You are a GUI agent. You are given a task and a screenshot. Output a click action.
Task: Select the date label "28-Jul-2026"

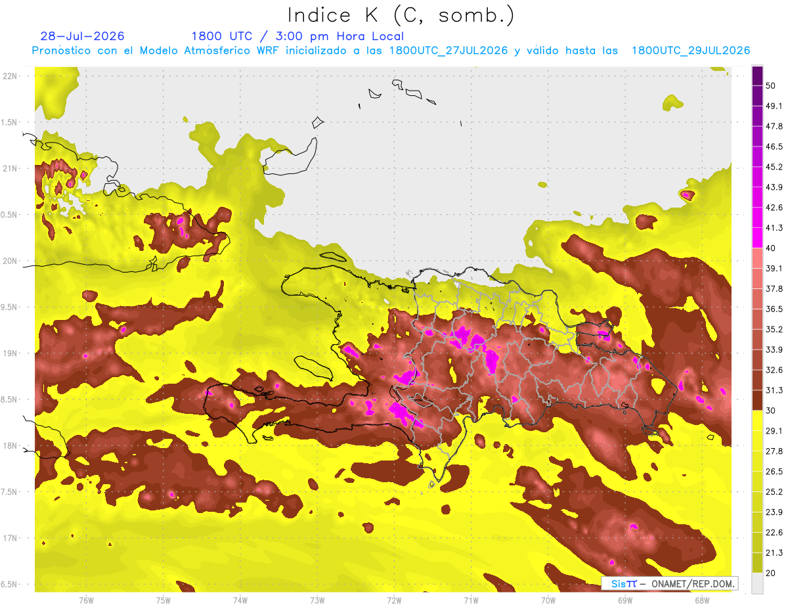pos(82,36)
